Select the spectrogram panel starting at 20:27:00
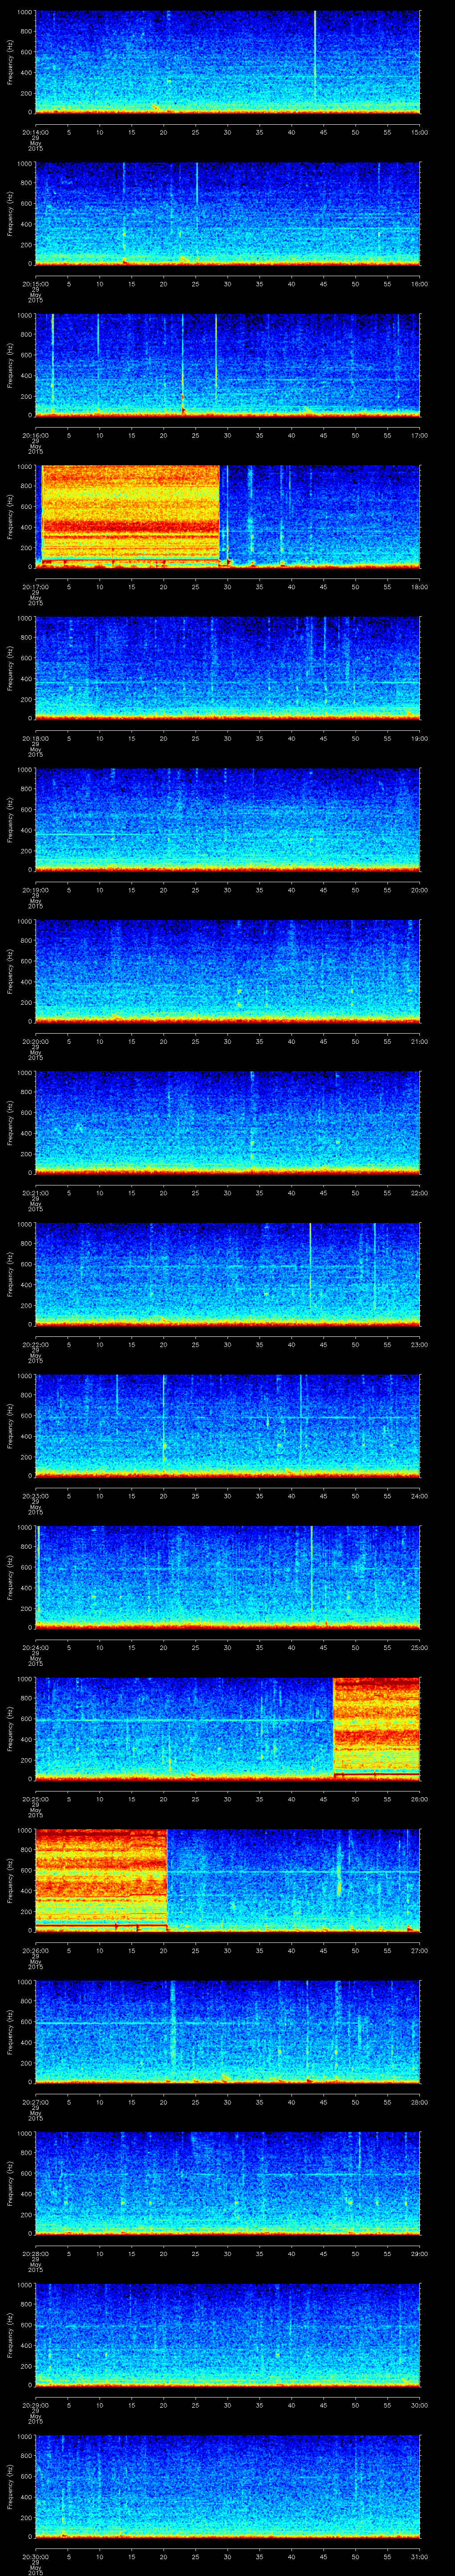 pos(228,2032)
